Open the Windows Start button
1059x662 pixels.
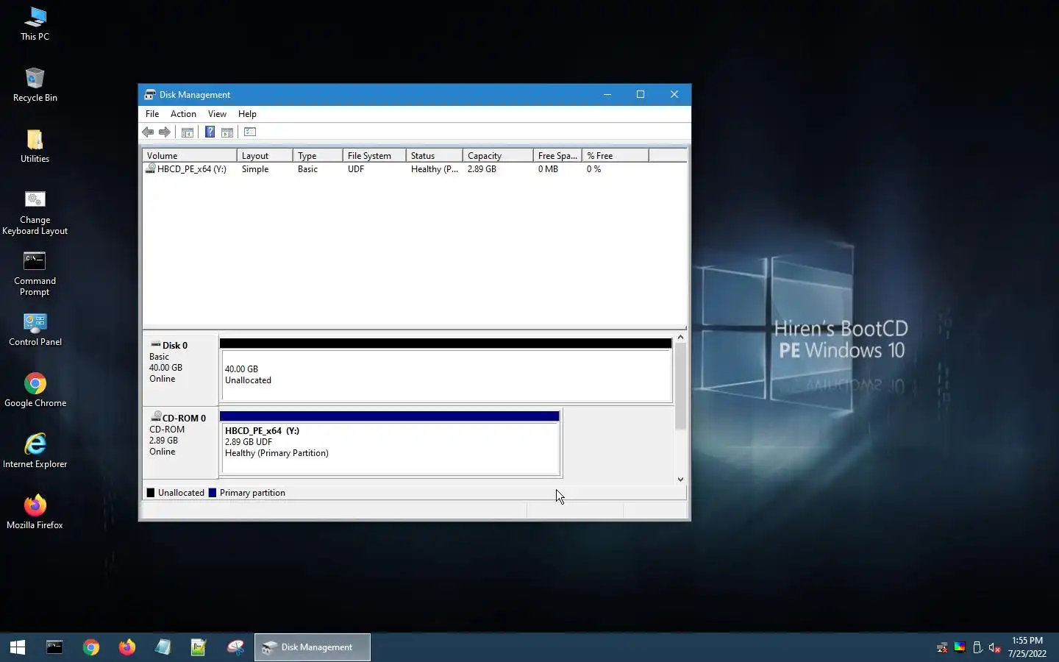coord(18,647)
